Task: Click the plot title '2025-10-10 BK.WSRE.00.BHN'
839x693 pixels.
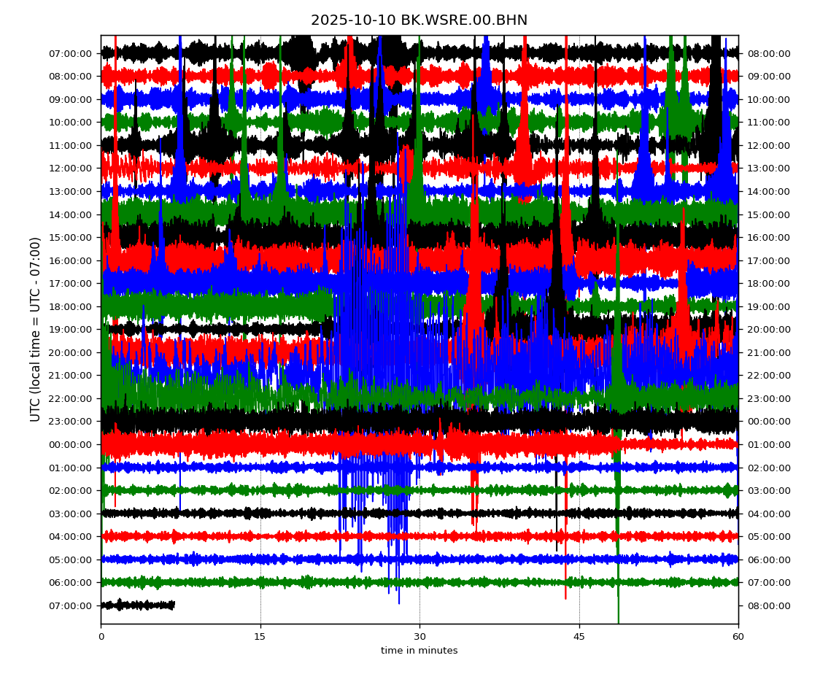Action: [419, 20]
